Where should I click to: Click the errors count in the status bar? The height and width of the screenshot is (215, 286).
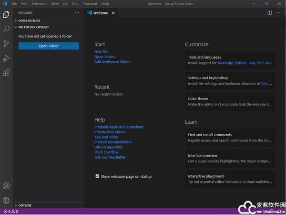(7, 212)
